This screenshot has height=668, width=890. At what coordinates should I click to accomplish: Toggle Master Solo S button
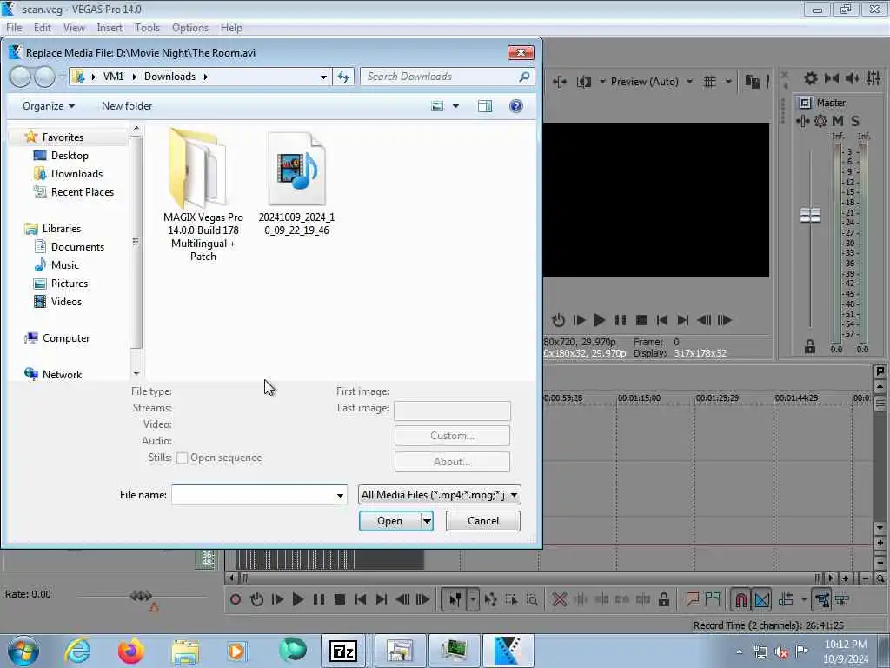click(x=855, y=121)
